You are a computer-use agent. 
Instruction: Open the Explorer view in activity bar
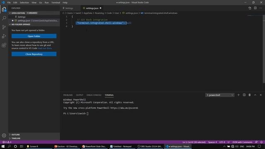[x=4, y=9]
